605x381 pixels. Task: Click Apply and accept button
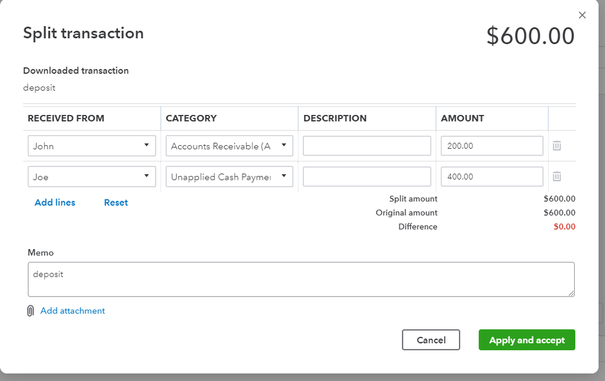[x=527, y=340]
